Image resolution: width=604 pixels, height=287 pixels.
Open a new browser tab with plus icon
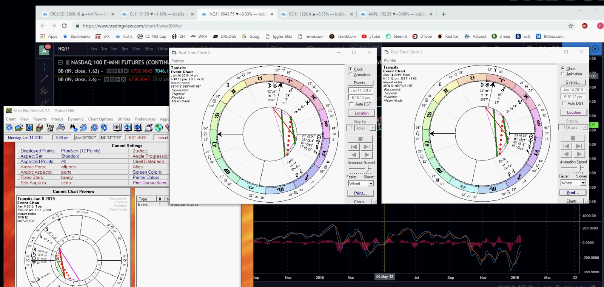444,14
